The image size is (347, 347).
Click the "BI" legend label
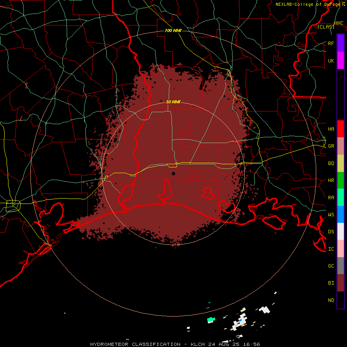click(331, 283)
